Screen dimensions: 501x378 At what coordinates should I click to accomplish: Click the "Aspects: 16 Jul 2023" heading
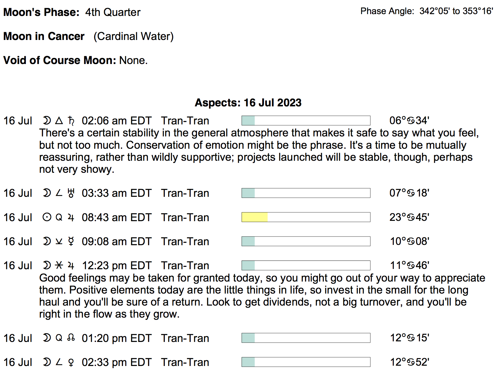248,103
